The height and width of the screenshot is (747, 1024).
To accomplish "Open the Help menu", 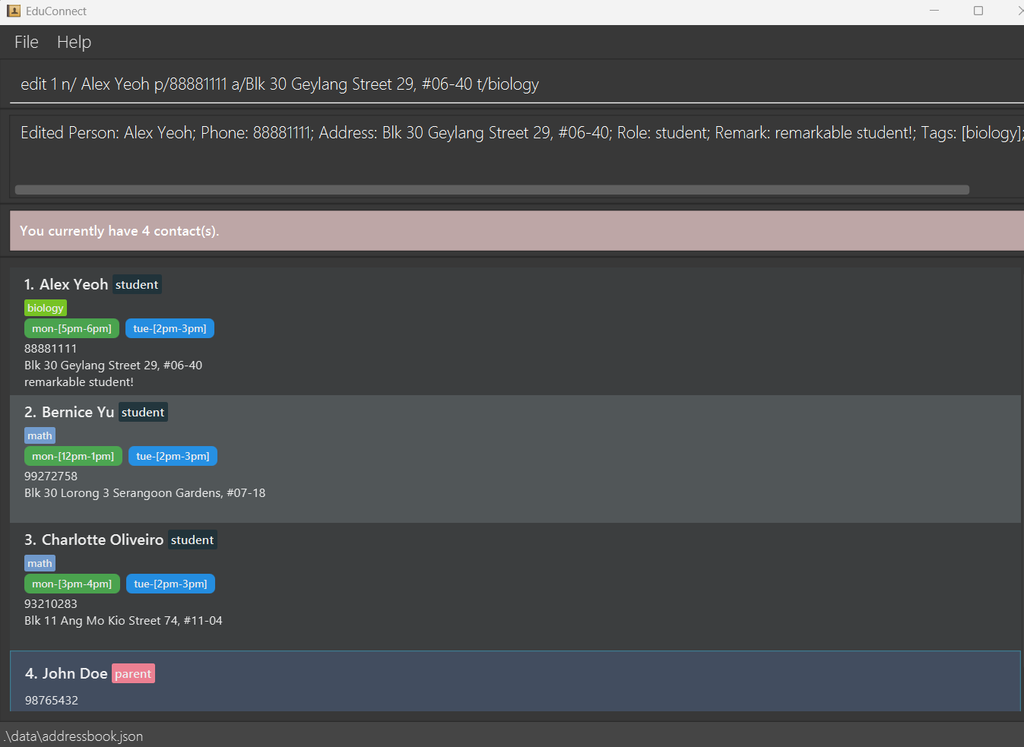I will point(74,43).
